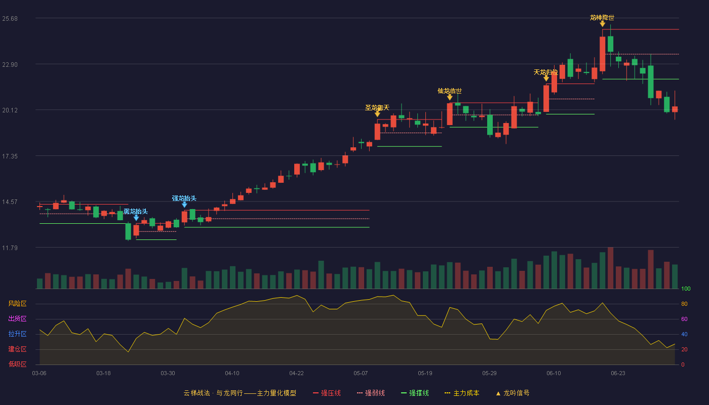Screen dimensions: 709x405
Task: Toggle the 强压线 legend entry
Action: (x=327, y=393)
